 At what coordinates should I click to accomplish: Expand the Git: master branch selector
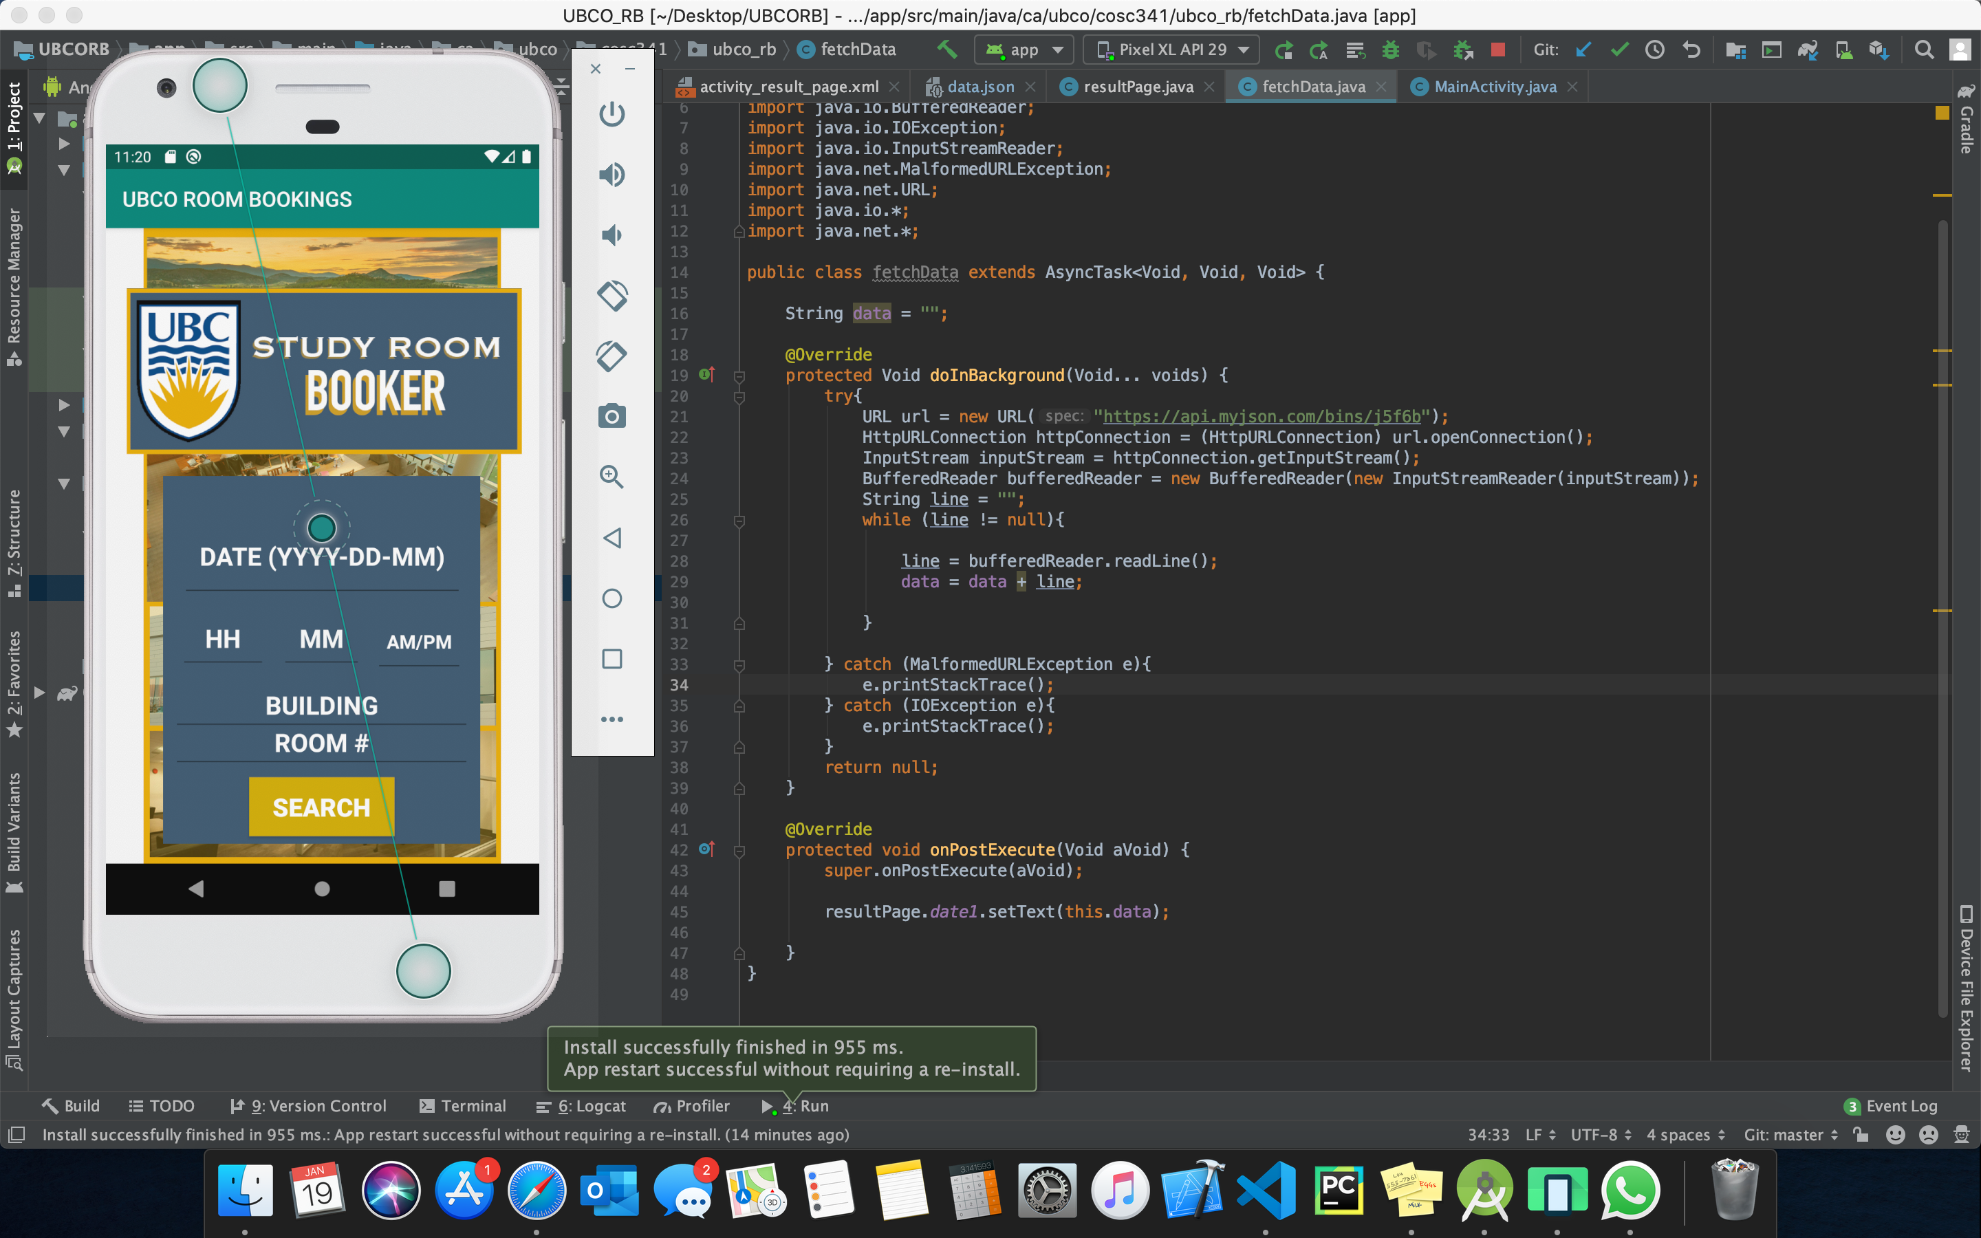[1790, 1135]
